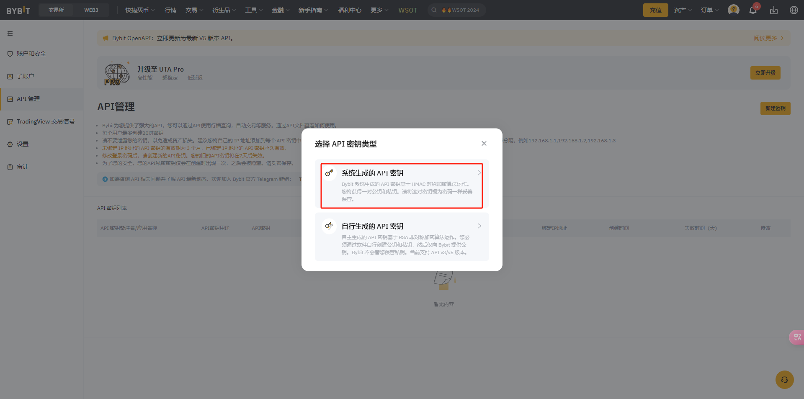Image resolution: width=804 pixels, height=399 pixels.
Task: Click the download app icon
Action: (x=774, y=10)
